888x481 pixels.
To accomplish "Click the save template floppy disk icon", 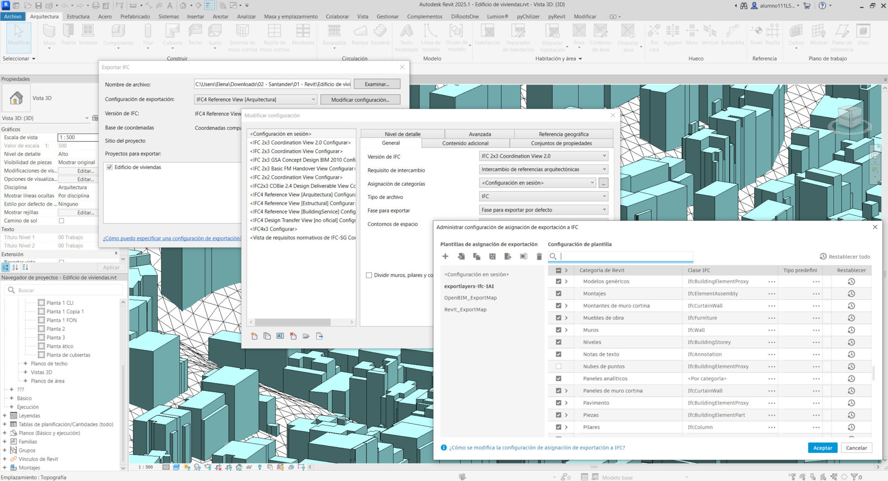I will coord(492,256).
